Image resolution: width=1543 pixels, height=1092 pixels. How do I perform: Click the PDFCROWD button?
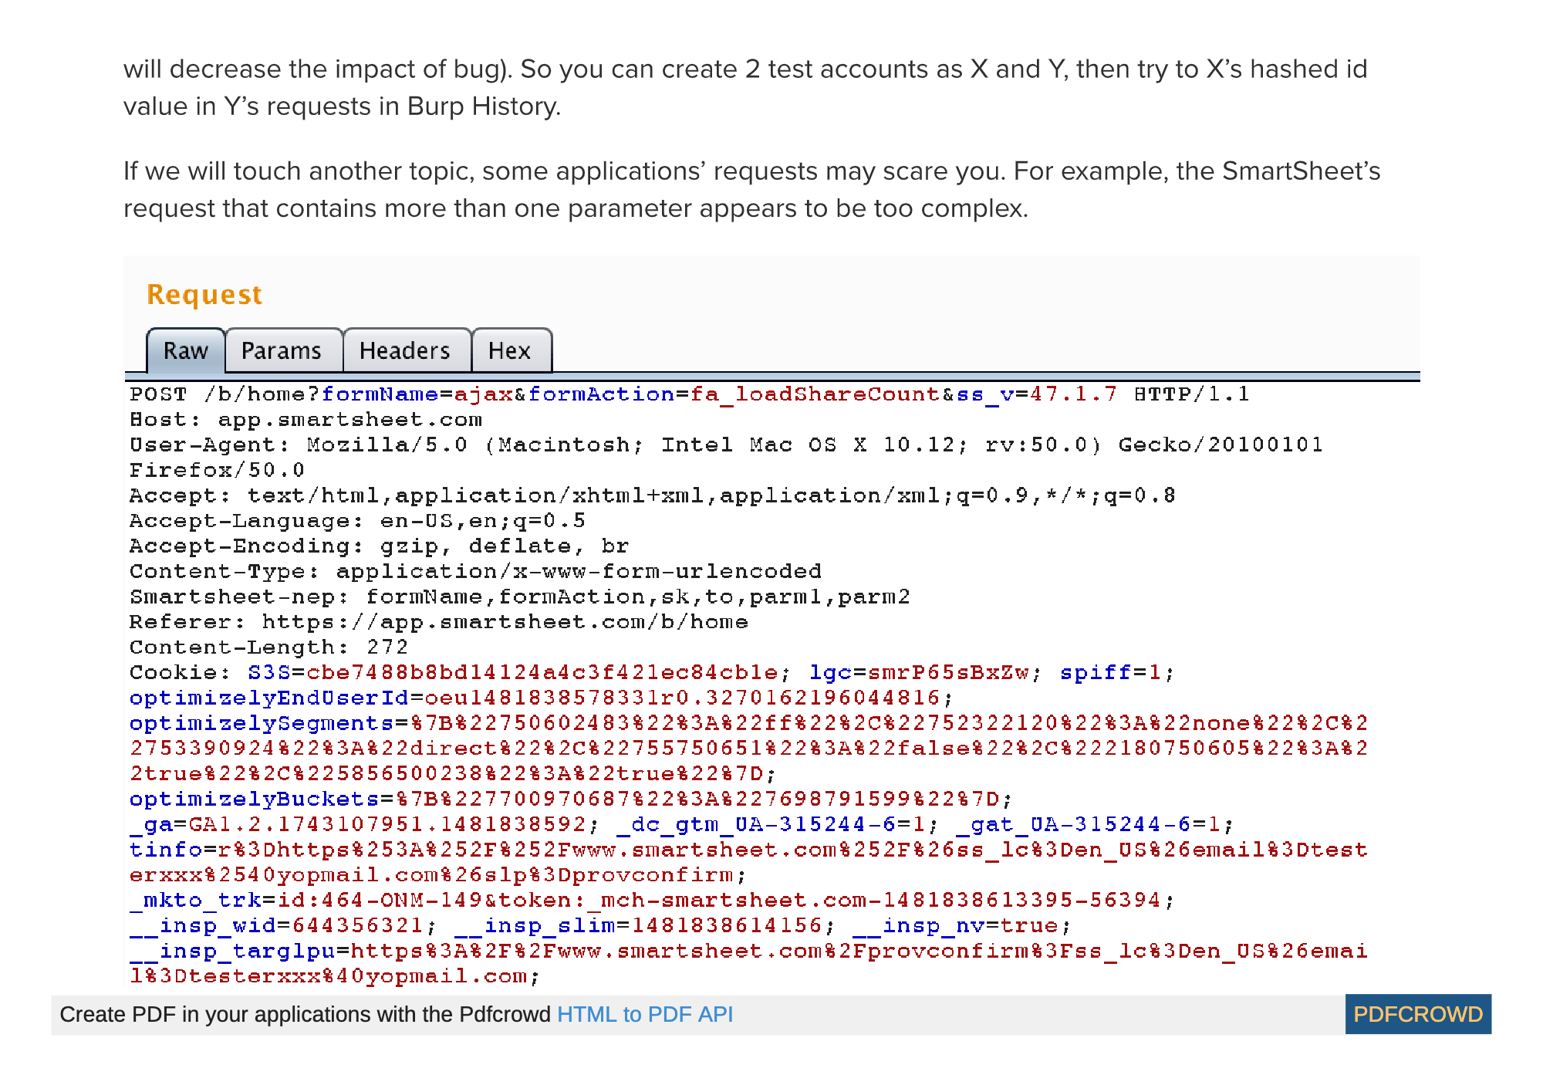point(1418,1014)
